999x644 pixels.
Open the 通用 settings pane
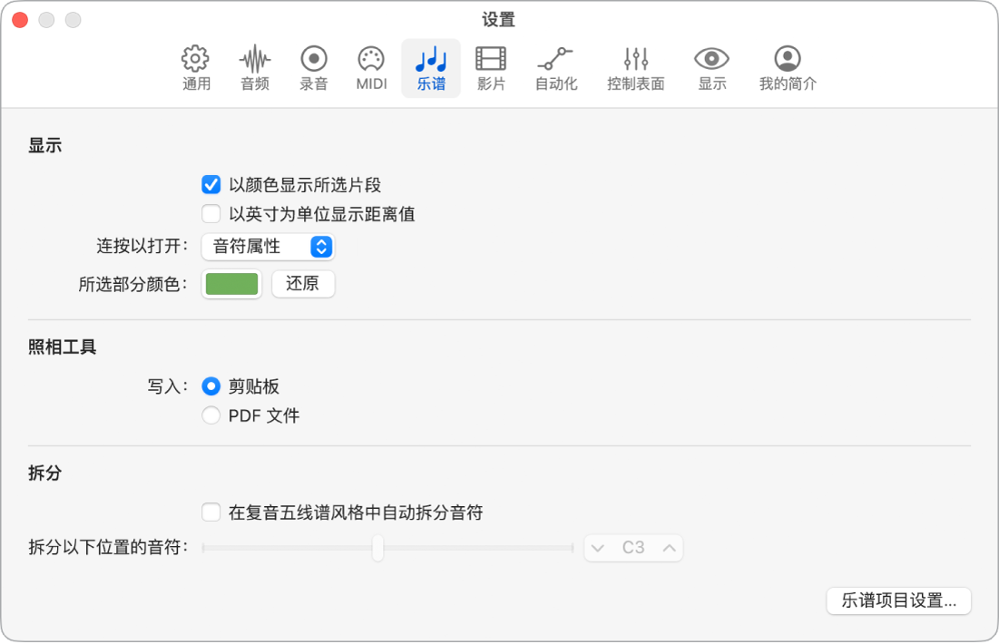point(195,68)
